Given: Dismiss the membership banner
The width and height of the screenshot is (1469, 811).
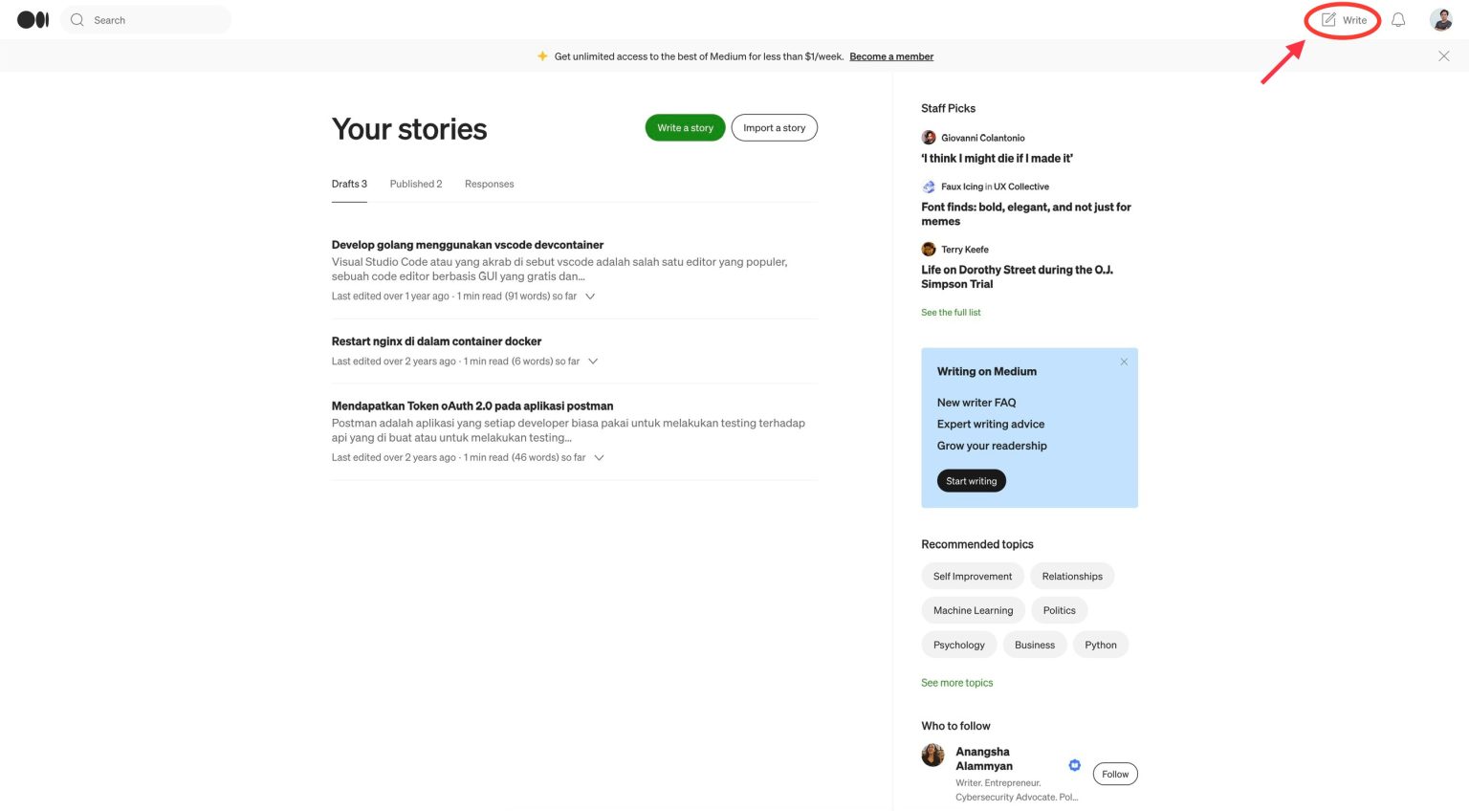Looking at the screenshot, I should pyautogui.click(x=1443, y=56).
